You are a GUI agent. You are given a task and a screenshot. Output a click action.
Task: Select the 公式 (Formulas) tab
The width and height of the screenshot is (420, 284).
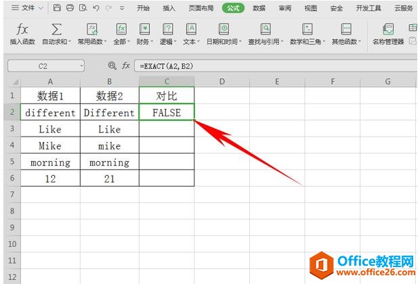(x=233, y=8)
